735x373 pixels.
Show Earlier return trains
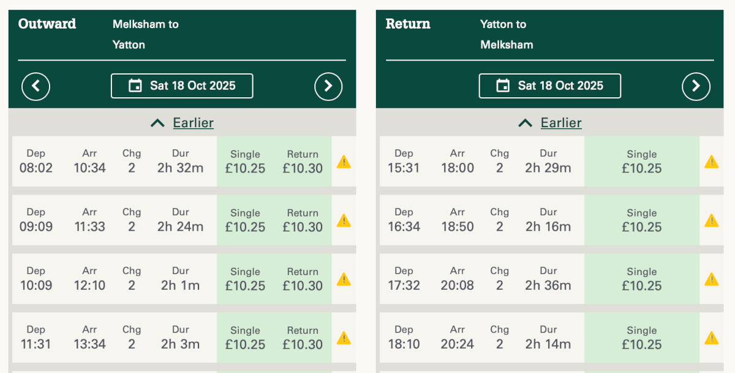click(549, 123)
